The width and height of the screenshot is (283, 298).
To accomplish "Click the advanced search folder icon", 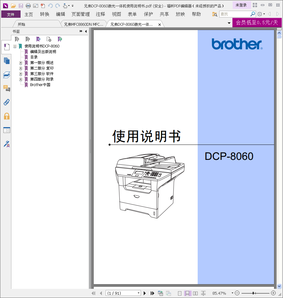I will point(215,14).
